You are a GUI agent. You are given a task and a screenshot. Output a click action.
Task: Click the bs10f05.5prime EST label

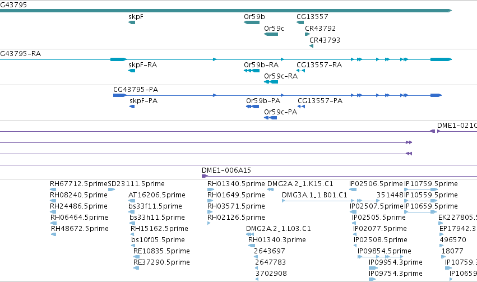tap(158, 240)
